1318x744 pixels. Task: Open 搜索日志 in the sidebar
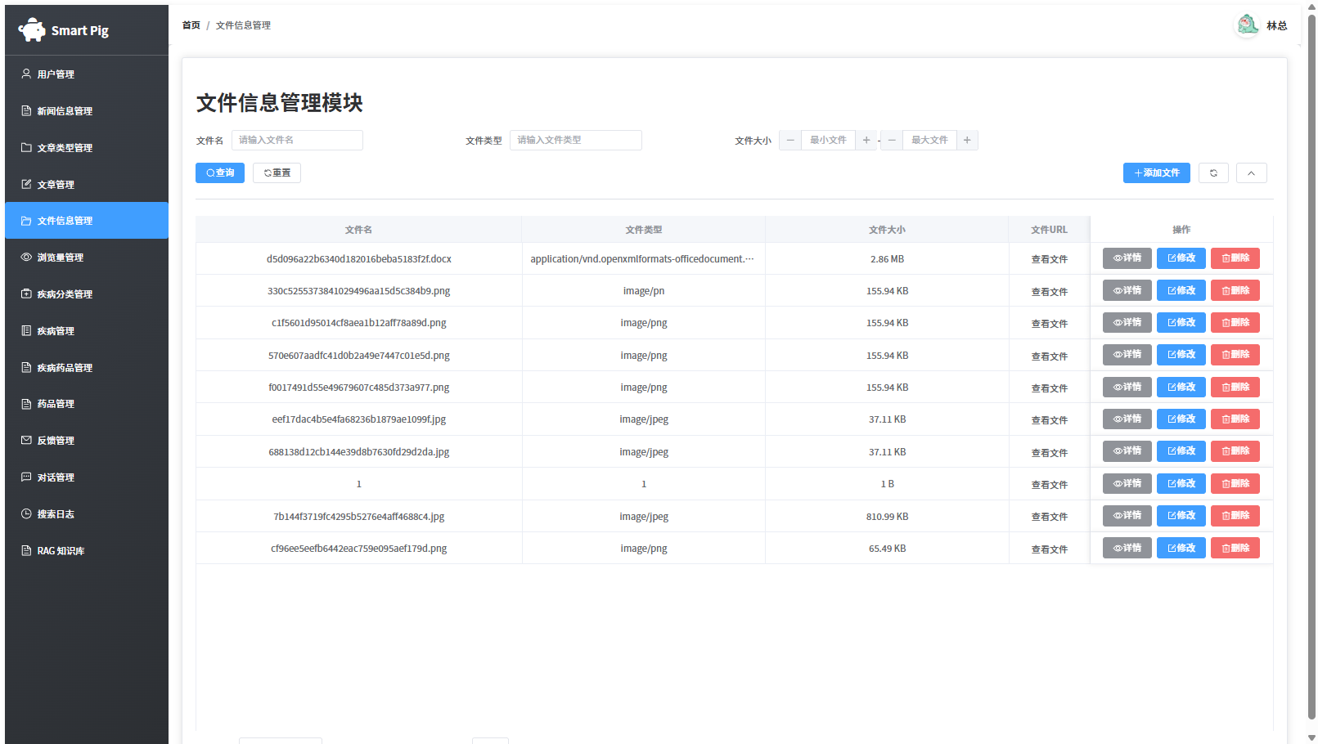(87, 514)
